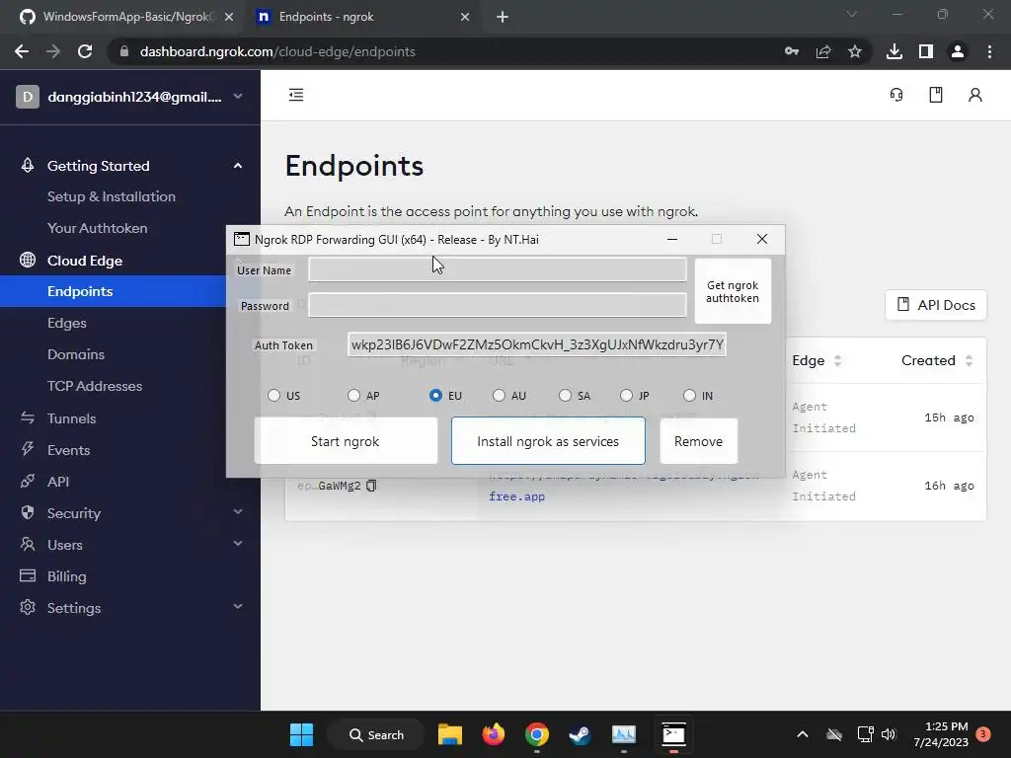Click the Security shield icon
Viewport: 1011px width, 758px height.
tap(27, 512)
